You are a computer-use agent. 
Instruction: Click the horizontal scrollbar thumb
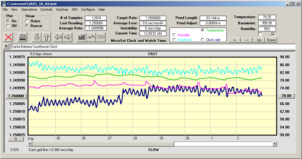[103, 144]
